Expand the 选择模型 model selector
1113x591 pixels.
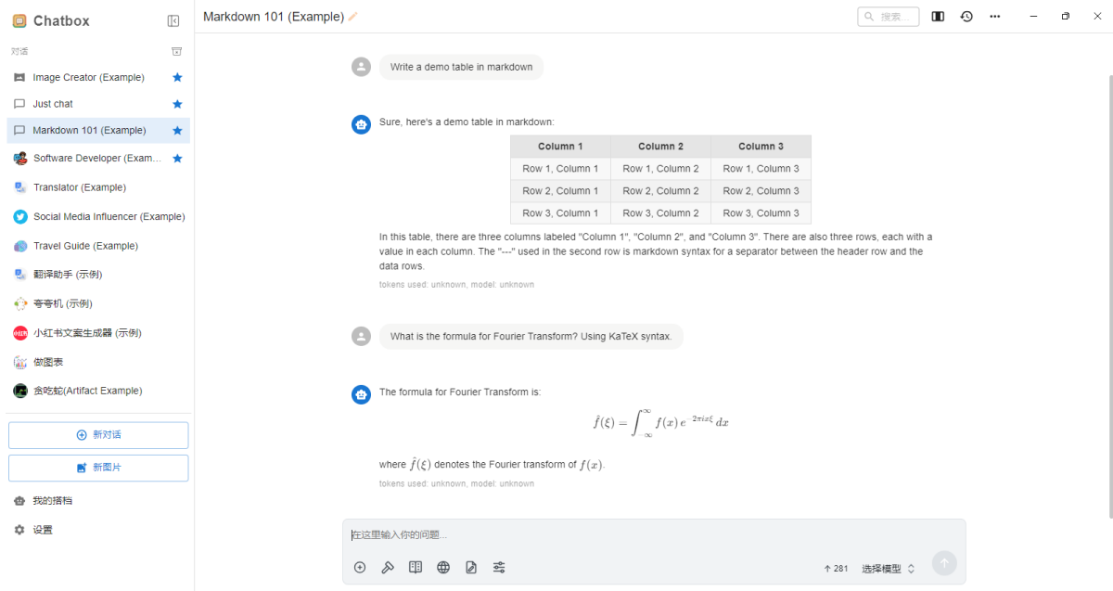point(888,569)
